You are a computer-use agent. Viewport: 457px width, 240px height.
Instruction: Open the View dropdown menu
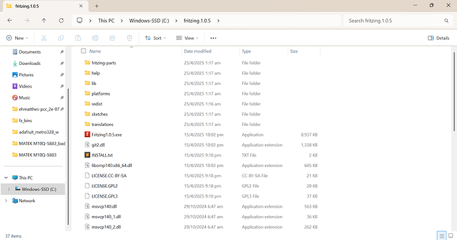coord(187,38)
